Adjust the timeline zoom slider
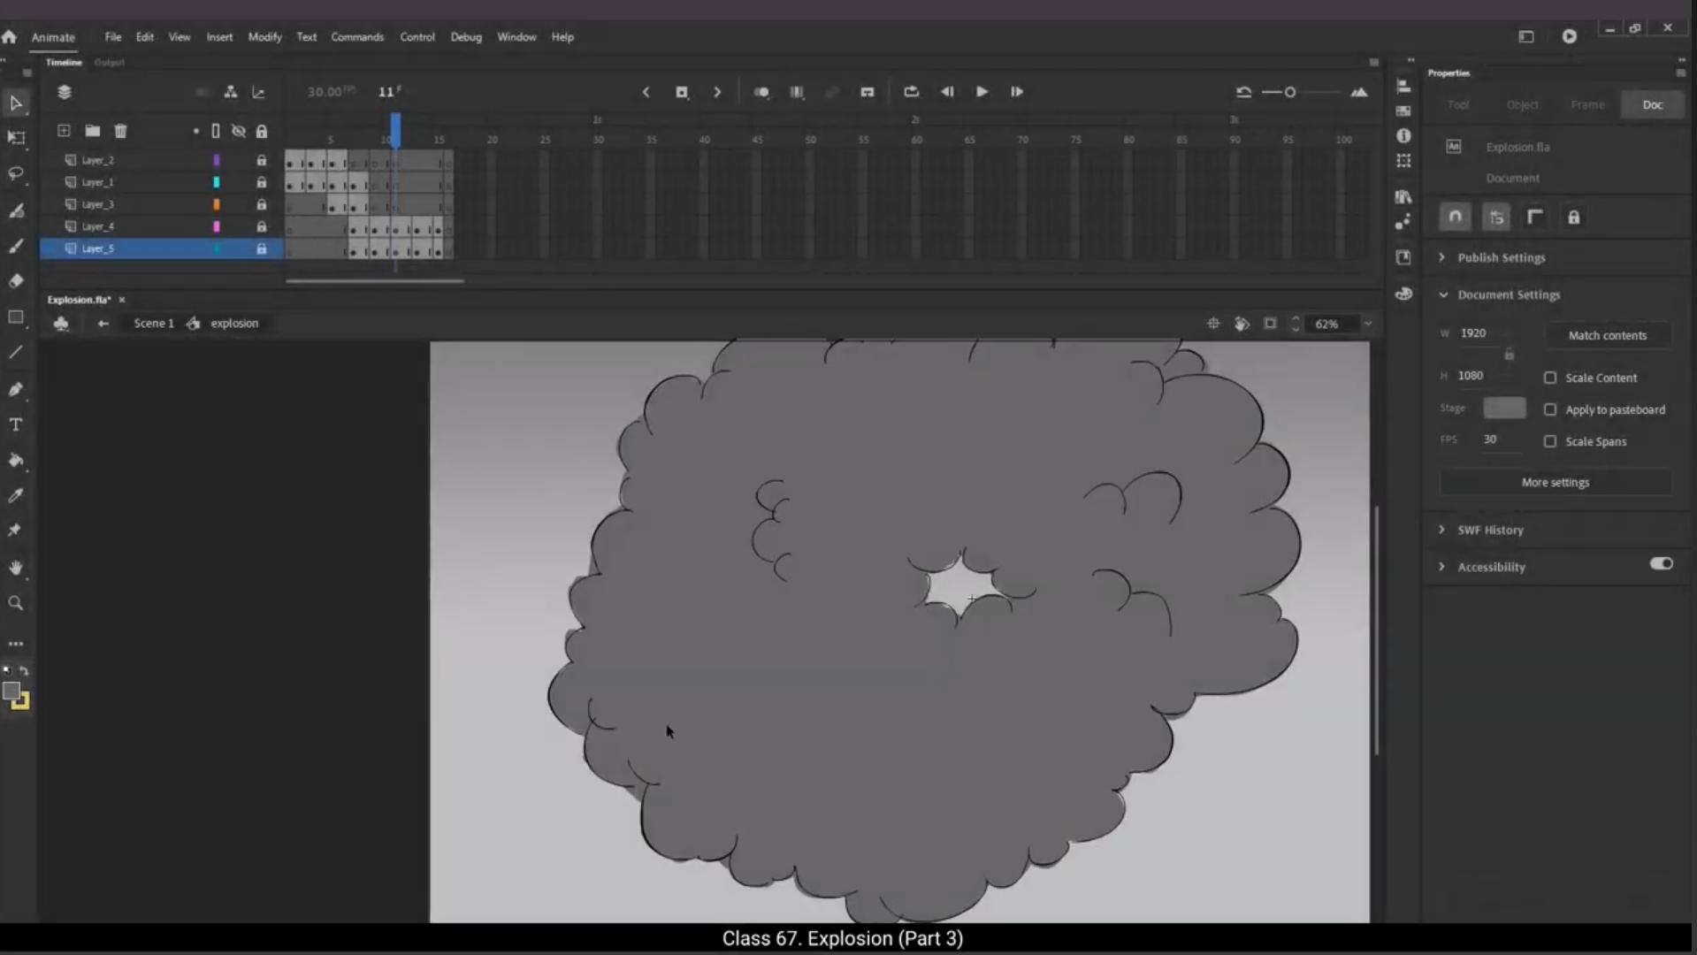1697x955 pixels. (x=1291, y=92)
